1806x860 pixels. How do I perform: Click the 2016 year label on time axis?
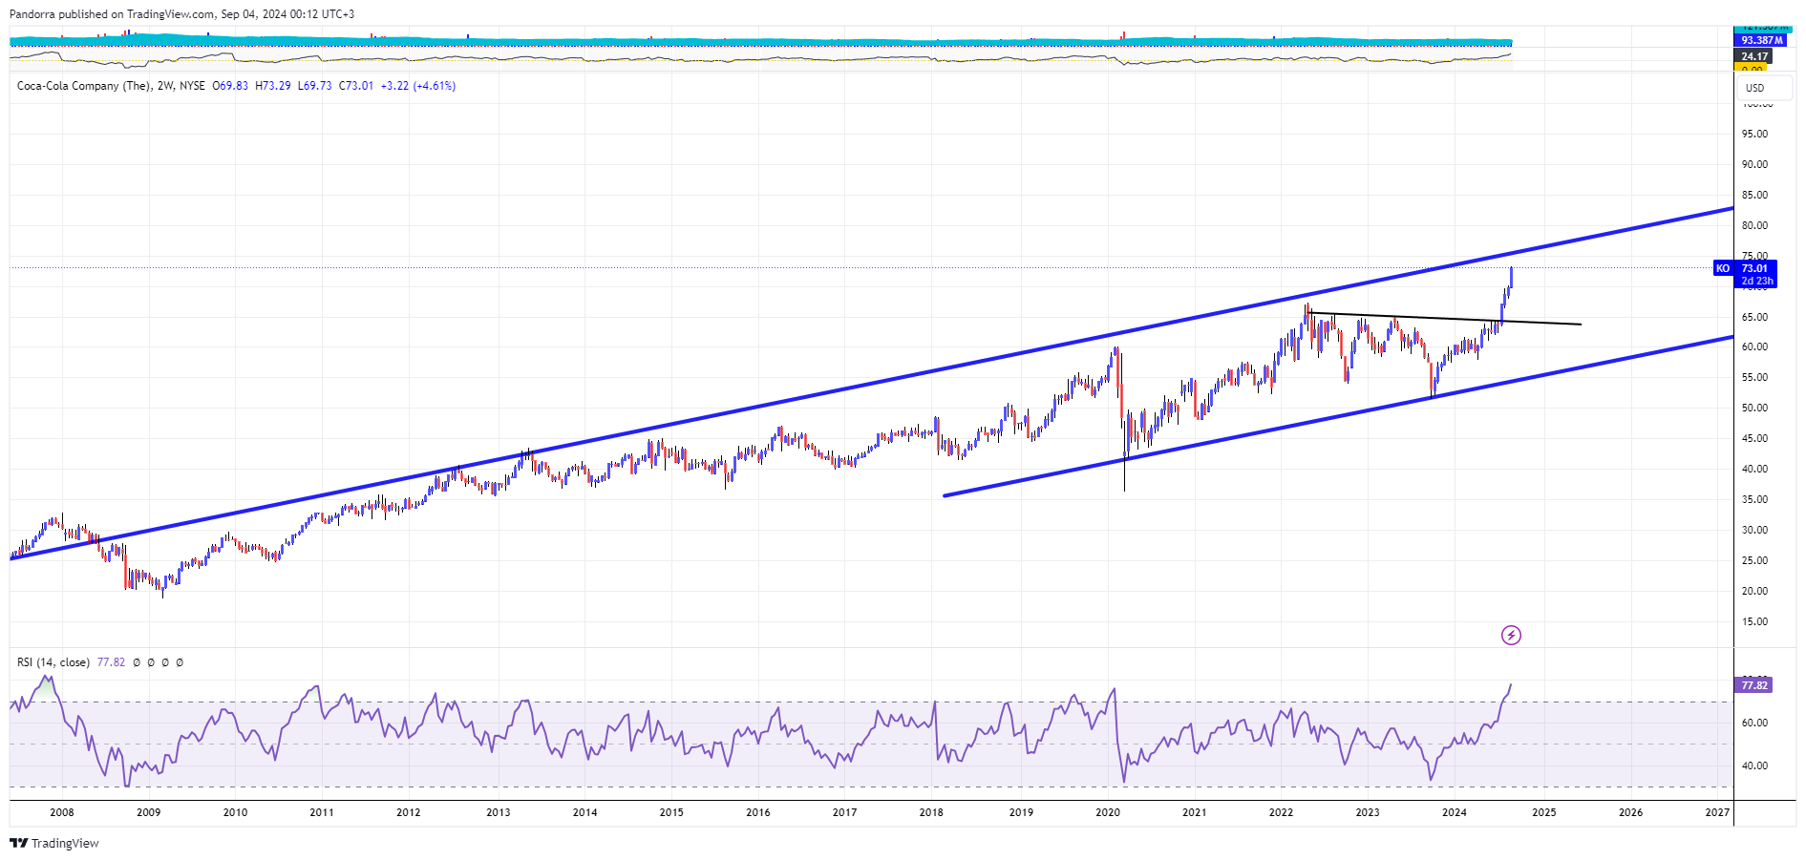(x=758, y=813)
